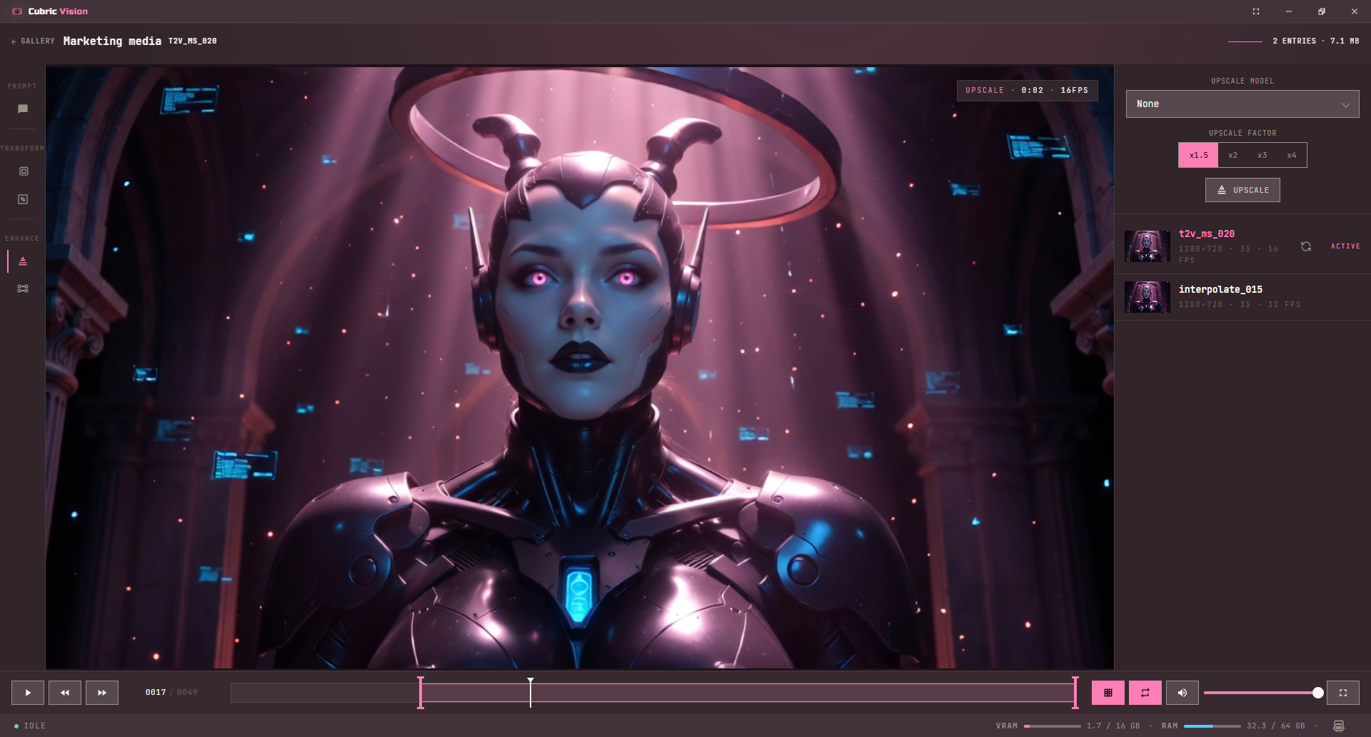This screenshot has height=737, width=1371.
Task: Click the timeline trim end handle
Action: coord(1075,693)
